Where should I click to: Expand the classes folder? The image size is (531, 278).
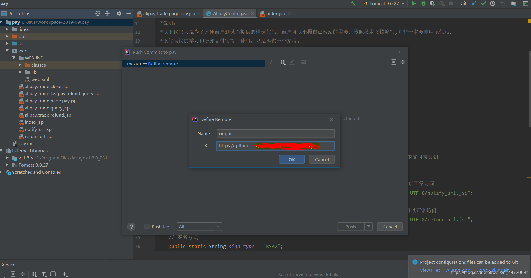[x=20, y=65]
